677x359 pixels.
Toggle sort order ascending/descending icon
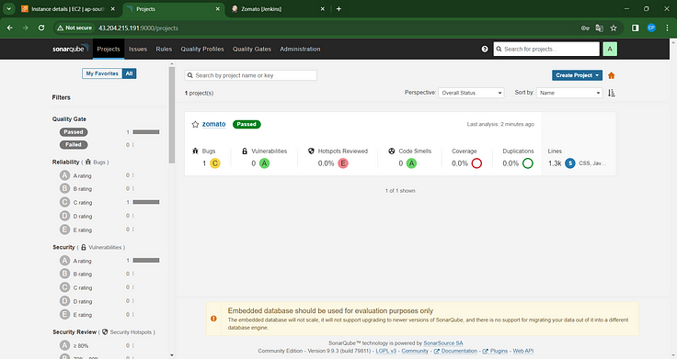[612, 93]
